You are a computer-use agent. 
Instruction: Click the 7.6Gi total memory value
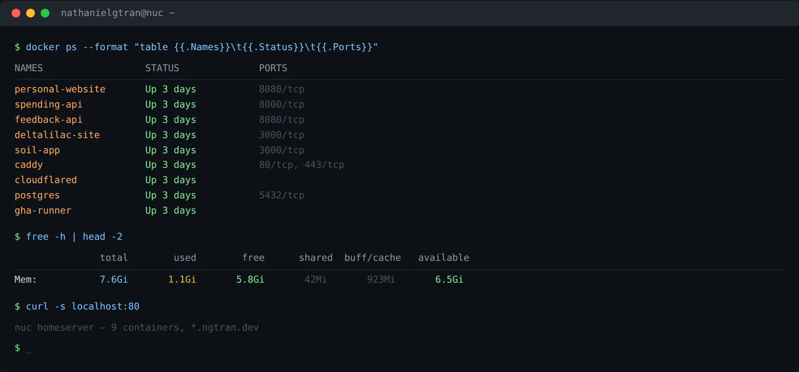point(114,279)
